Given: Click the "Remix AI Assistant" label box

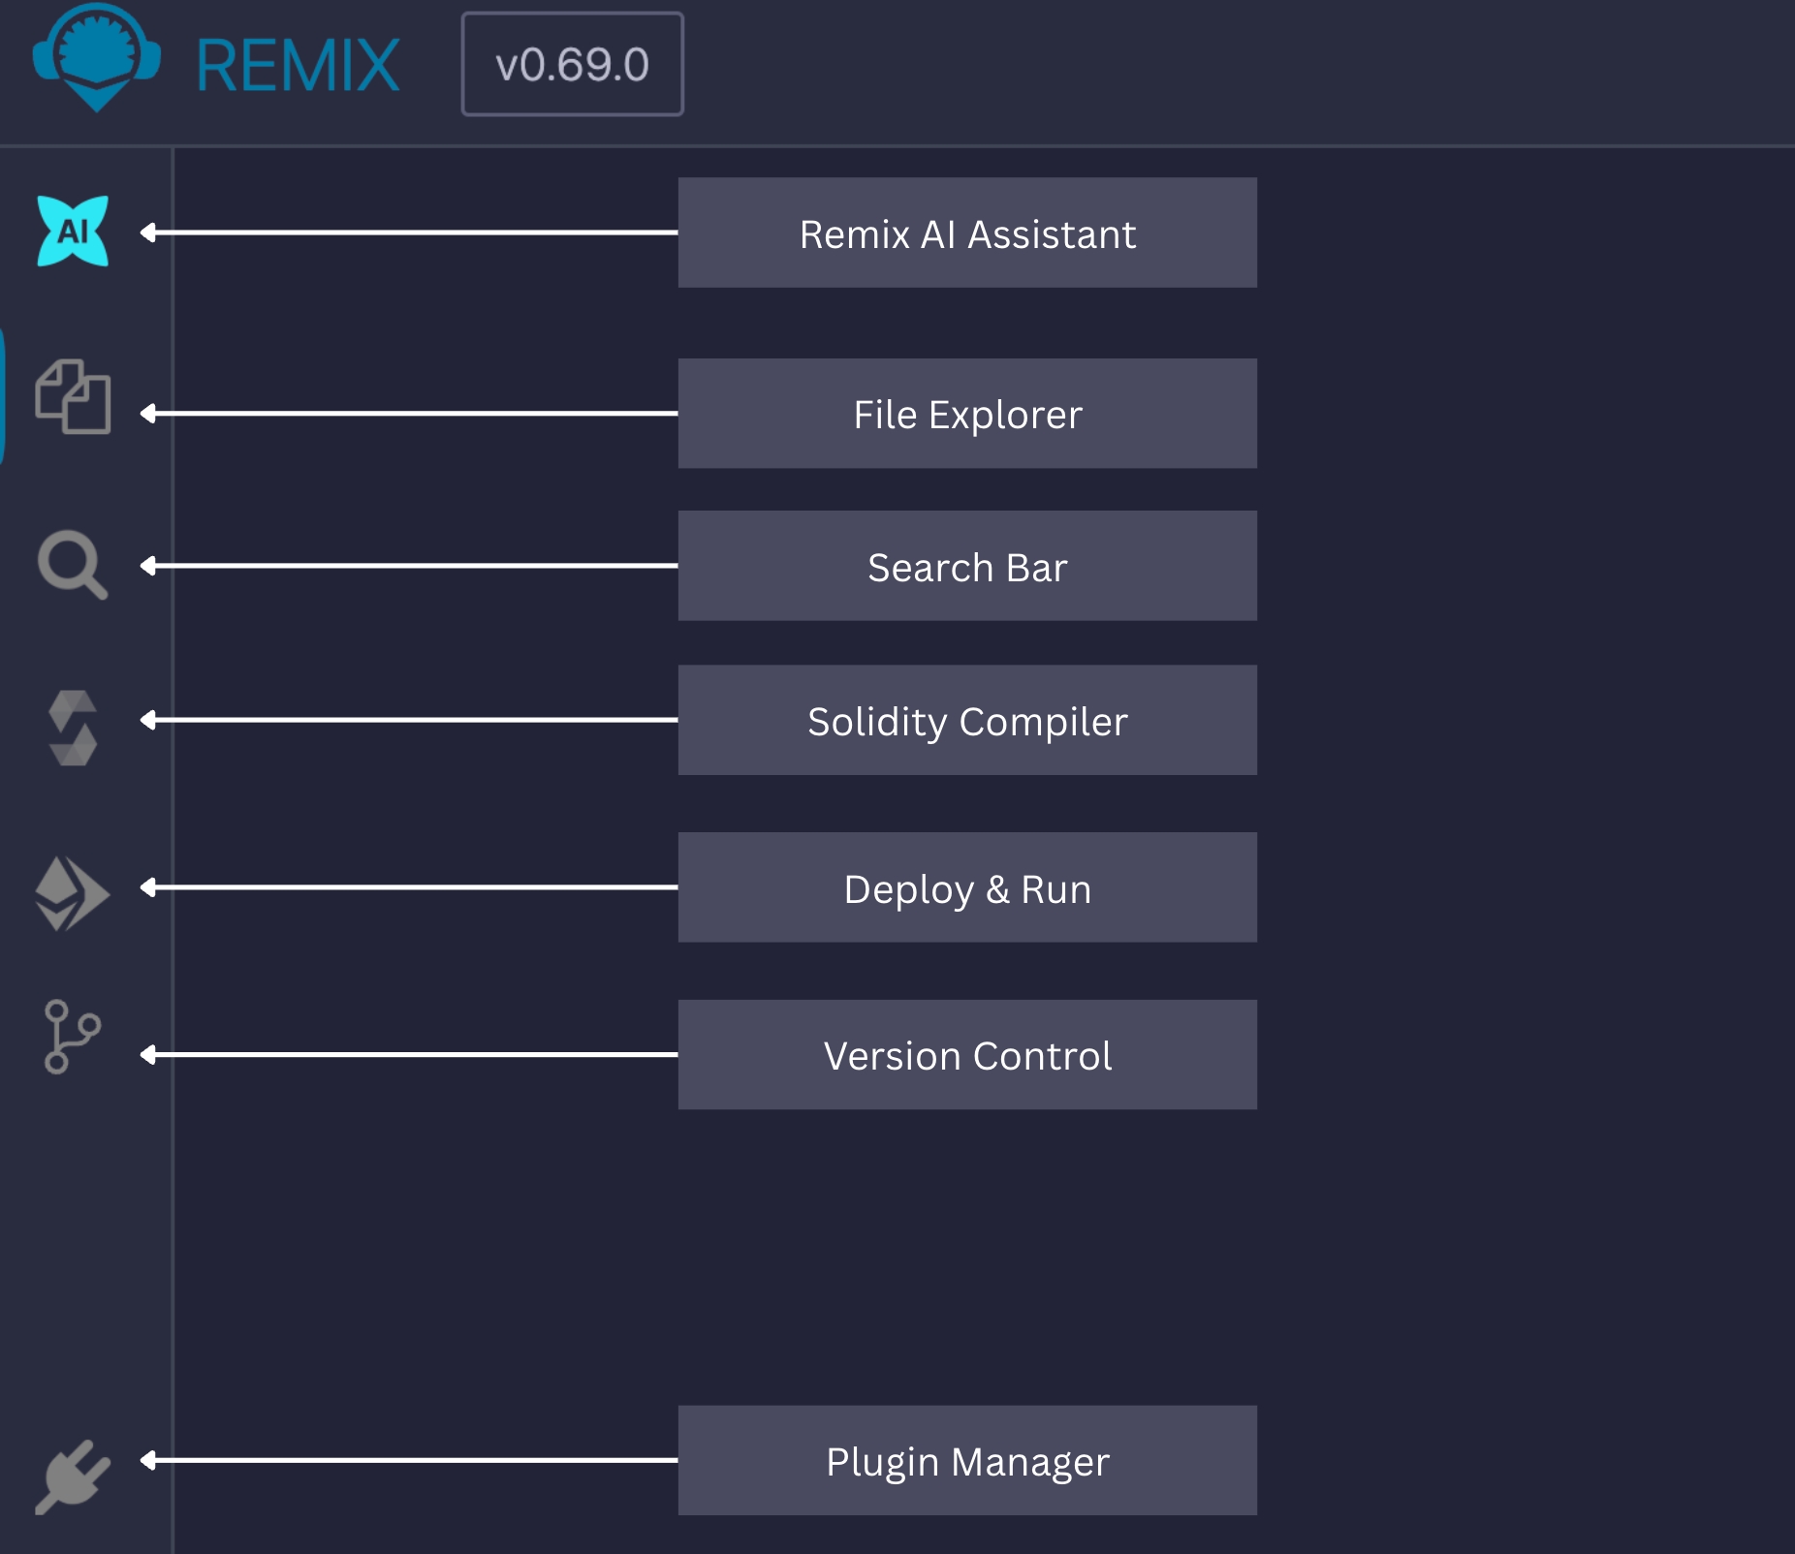Looking at the screenshot, I should pos(966,233).
